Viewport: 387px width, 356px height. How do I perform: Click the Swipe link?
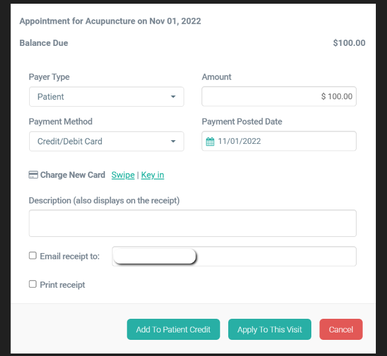[123, 175]
